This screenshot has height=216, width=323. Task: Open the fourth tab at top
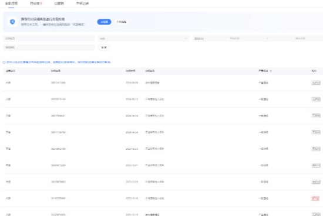tap(82, 4)
